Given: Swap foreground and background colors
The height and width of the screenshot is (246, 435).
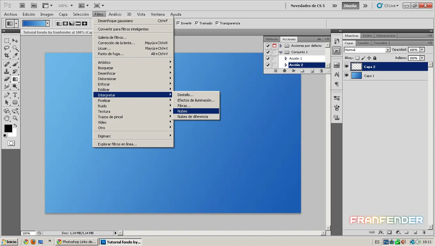Looking at the screenshot, I should [15, 125].
